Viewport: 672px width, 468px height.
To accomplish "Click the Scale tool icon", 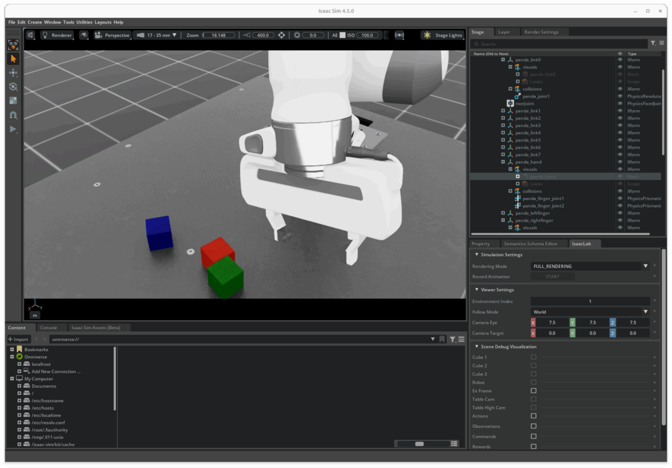I will click(x=13, y=101).
